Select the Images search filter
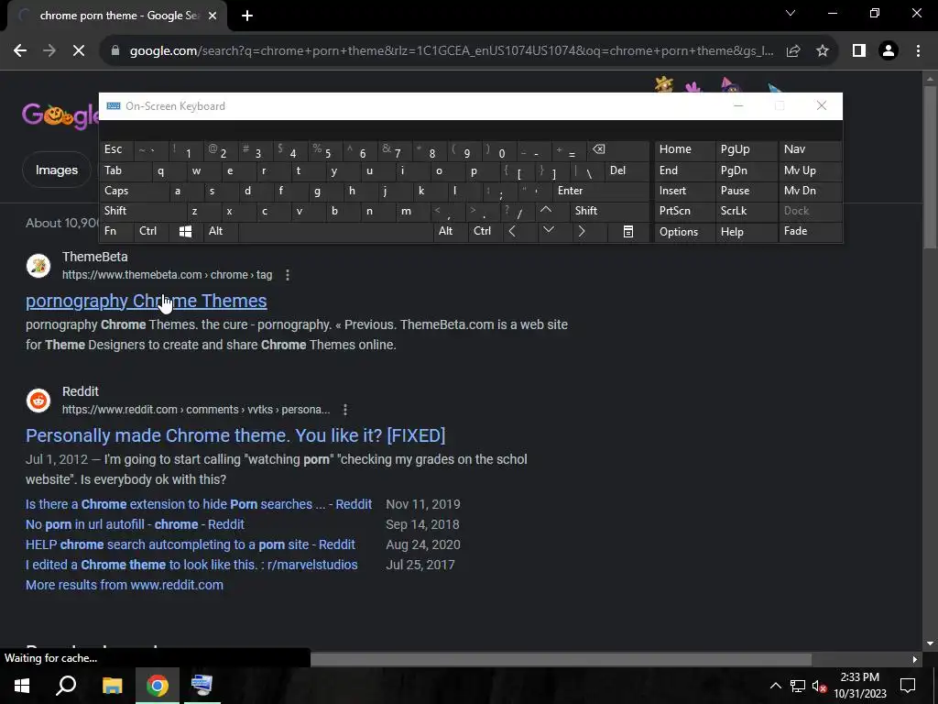 coord(56,170)
